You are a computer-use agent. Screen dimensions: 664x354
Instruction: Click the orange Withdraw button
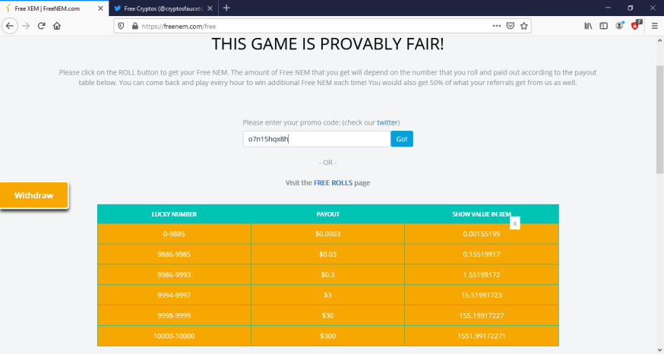click(x=34, y=195)
